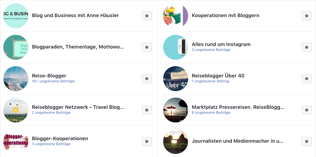Open Reiseblogger Netzwerk – Travel Blog group

[x=78, y=107]
